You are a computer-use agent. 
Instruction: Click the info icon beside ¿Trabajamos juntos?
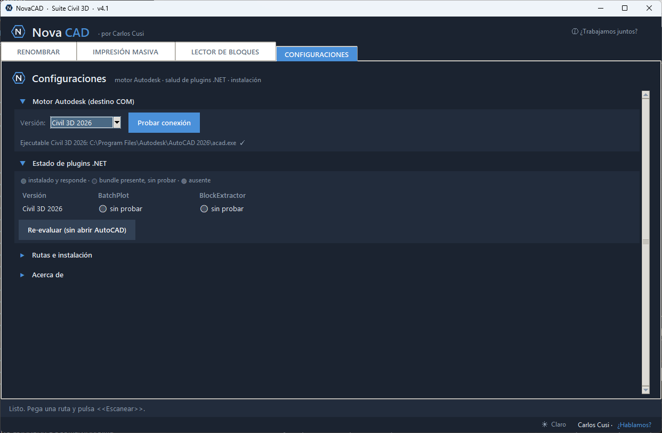coord(575,31)
